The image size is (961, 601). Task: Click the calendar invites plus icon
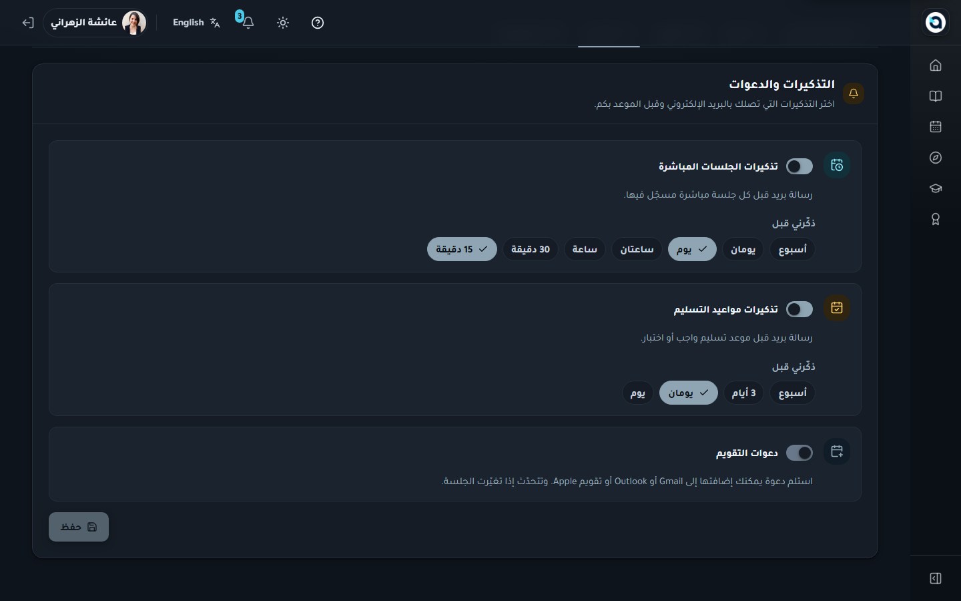tap(837, 451)
